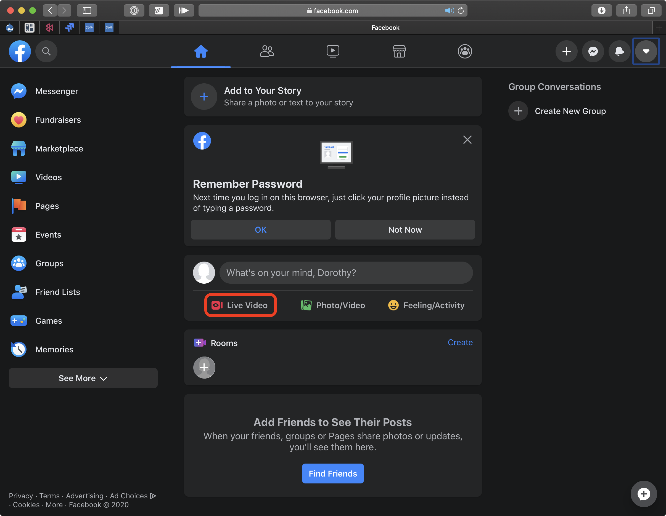Mute the tab audio speaker icon
Image resolution: width=666 pixels, height=516 pixels.
[x=449, y=11]
